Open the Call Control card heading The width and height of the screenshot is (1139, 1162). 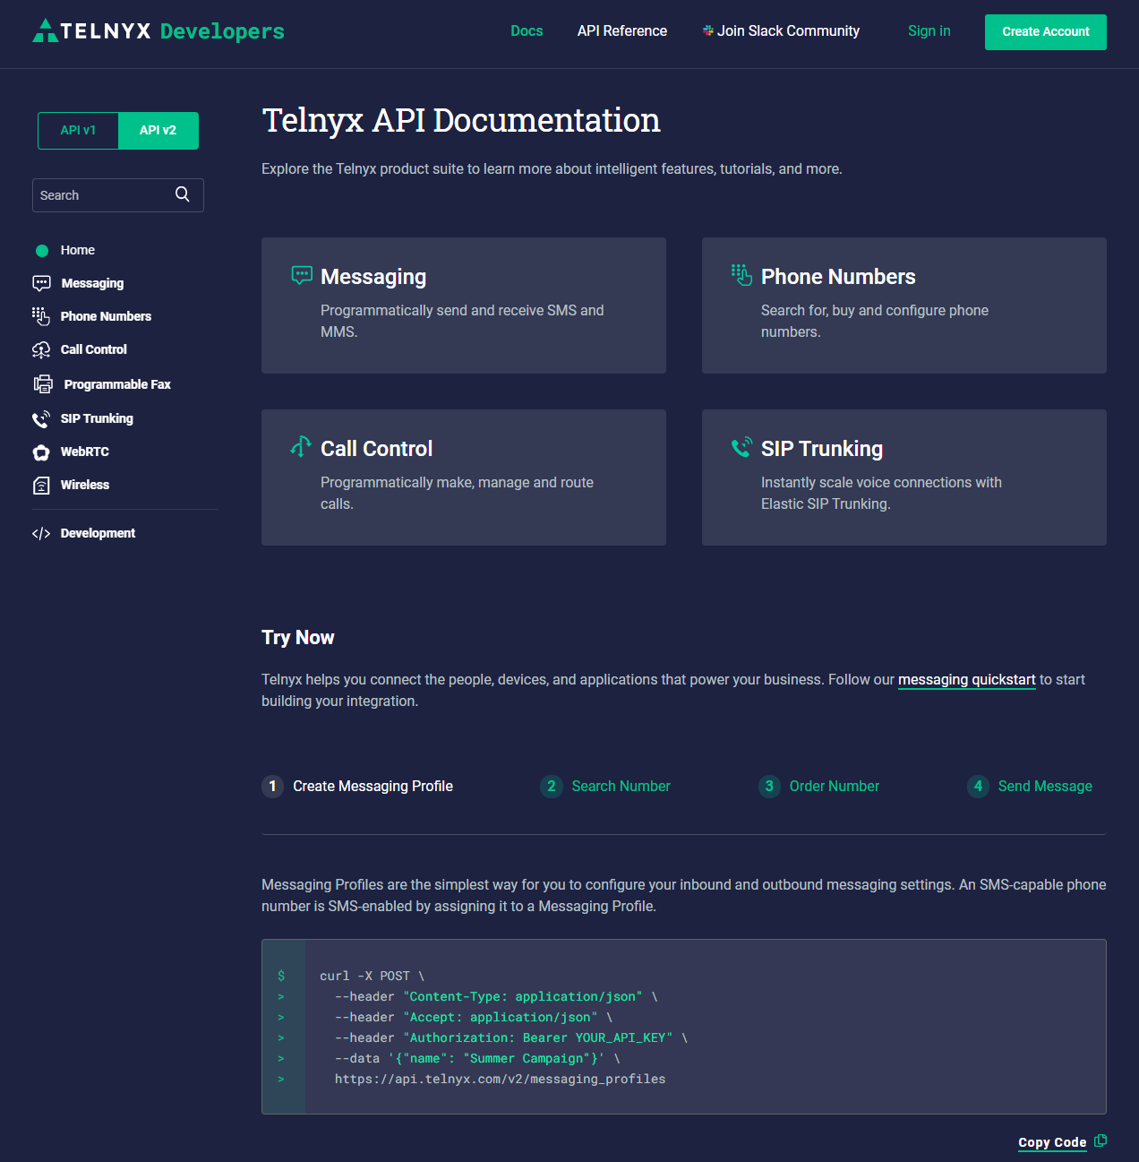(x=376, y=449)
